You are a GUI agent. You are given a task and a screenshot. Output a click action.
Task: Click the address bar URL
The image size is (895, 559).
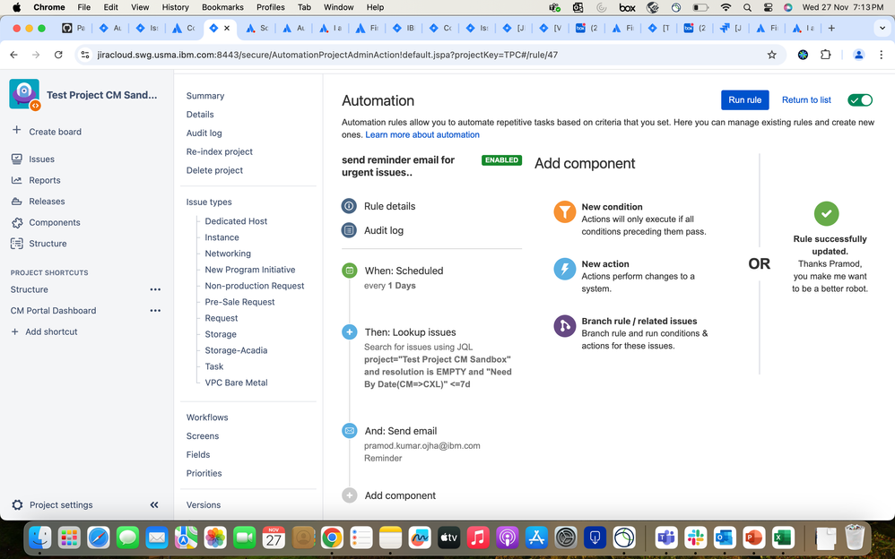tap(327, 55)
